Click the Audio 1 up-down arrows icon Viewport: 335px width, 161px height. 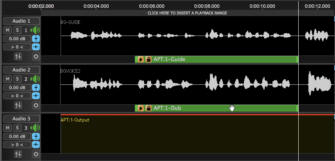click(x=18, y=56)
